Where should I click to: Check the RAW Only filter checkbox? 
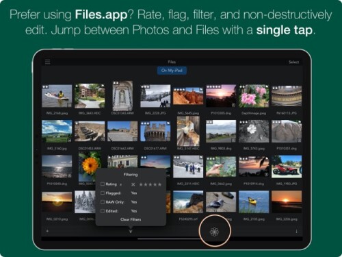coord(103,202)
